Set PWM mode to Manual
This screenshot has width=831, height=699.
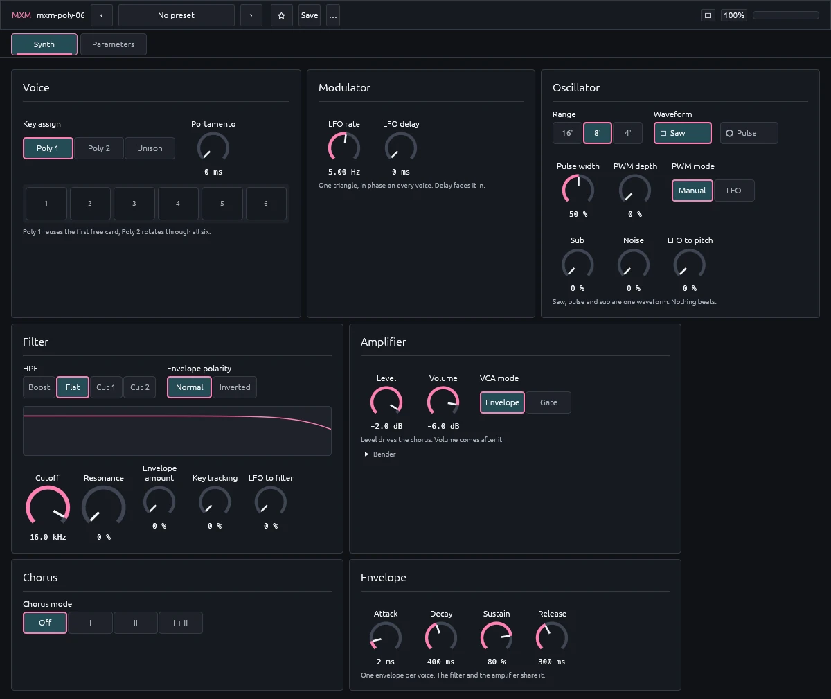pos(692,191)
